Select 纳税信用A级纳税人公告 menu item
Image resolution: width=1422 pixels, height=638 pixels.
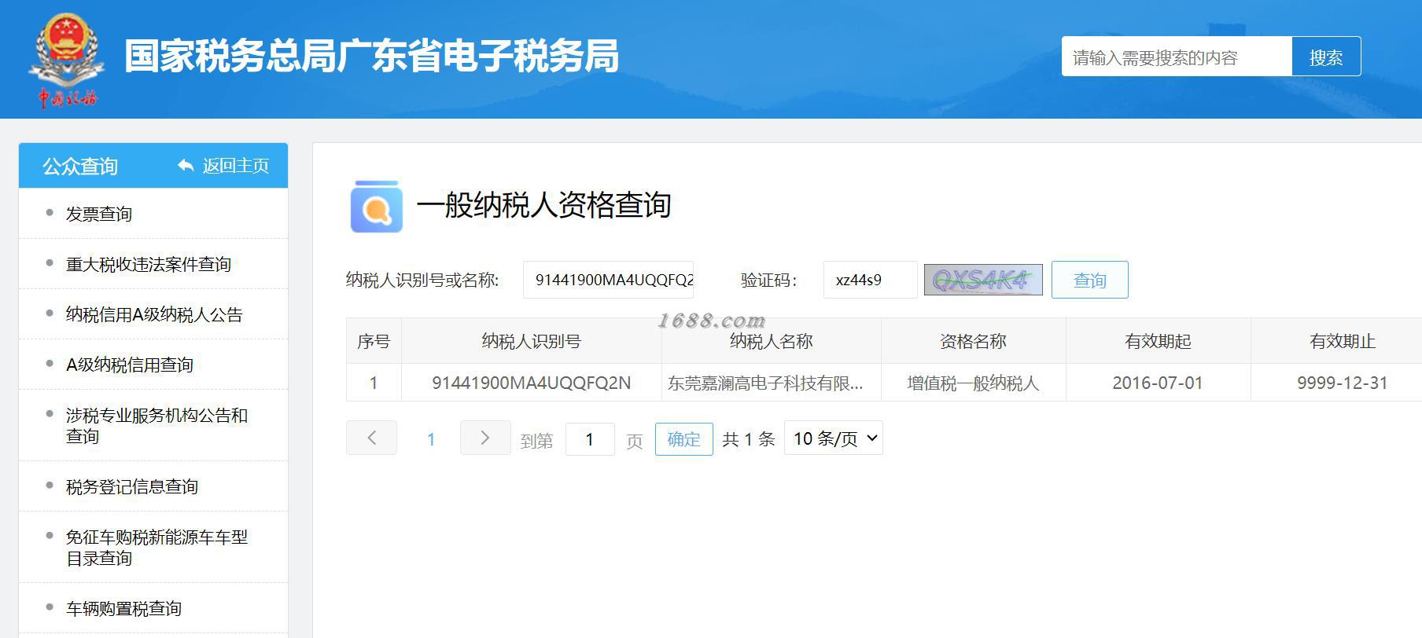(x=154, y=314)
